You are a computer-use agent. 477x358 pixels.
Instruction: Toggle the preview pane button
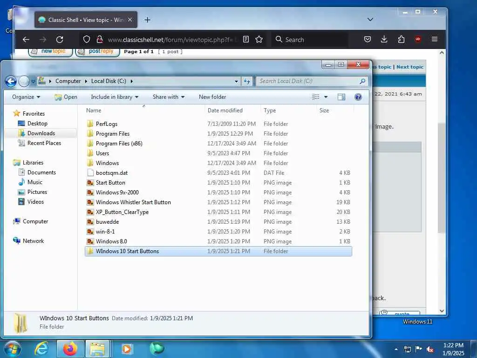[341, 97]
